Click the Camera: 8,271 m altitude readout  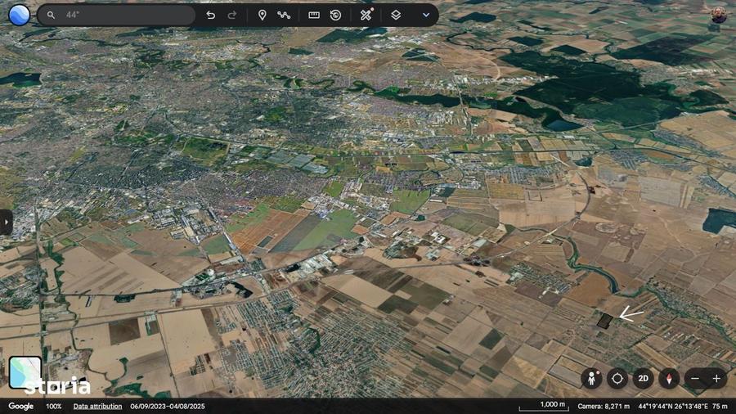(604, 407)
